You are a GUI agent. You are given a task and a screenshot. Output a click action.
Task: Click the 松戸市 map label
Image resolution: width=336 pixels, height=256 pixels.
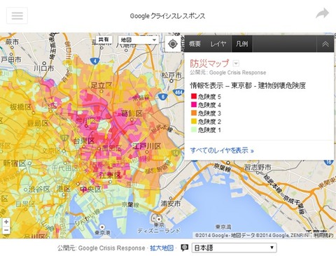pos(171,76)
